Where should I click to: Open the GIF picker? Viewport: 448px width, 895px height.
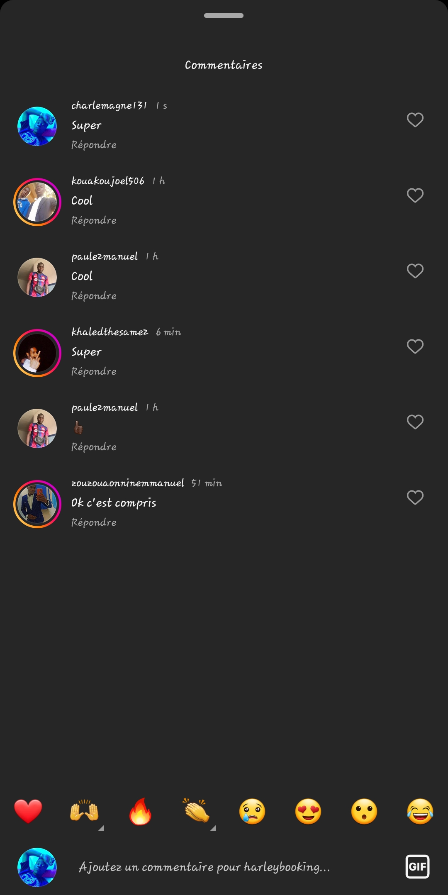click(417, 866)
